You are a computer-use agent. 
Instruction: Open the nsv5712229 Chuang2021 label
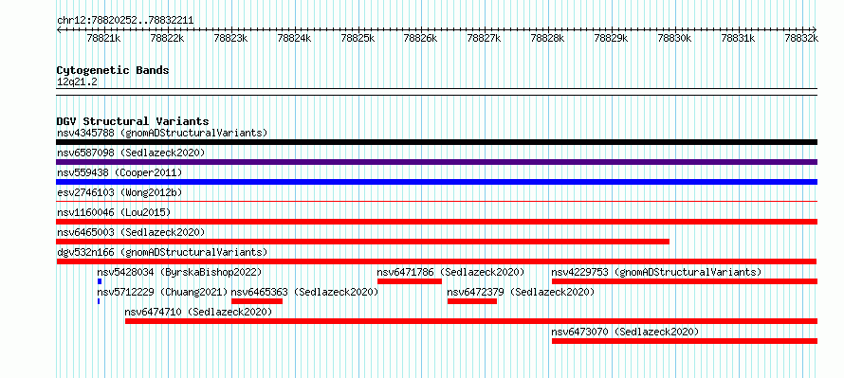click(162, 292)
